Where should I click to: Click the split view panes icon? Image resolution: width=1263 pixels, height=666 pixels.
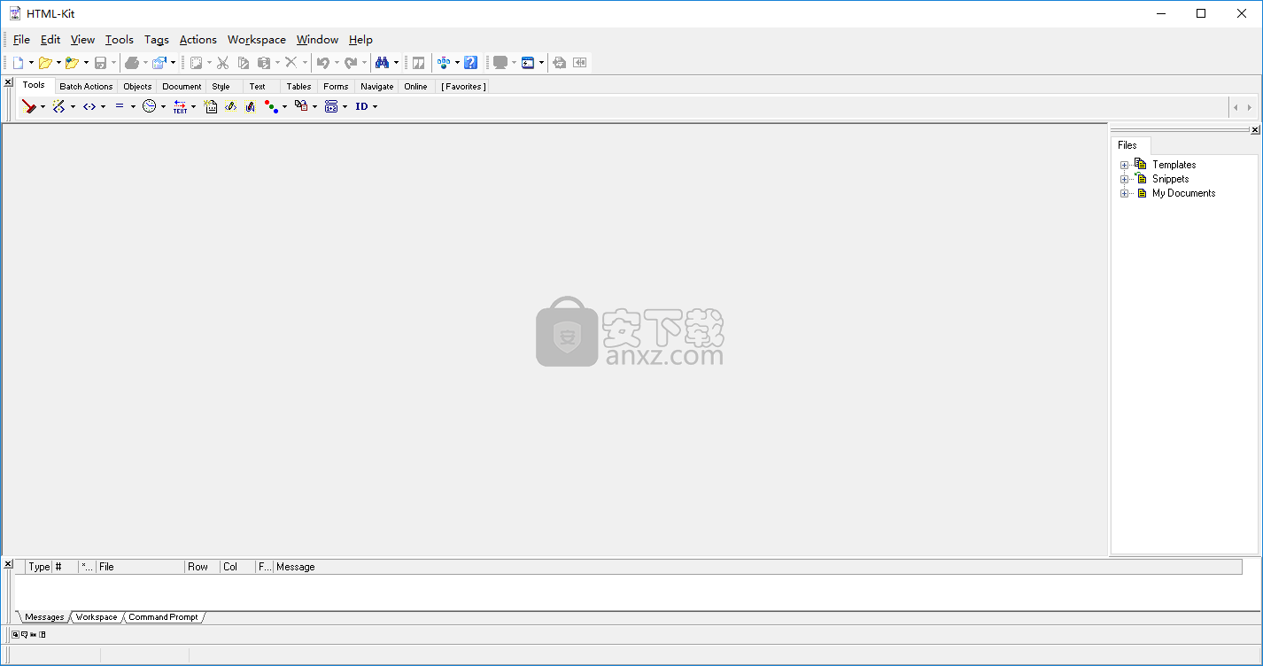click(419, 63)
